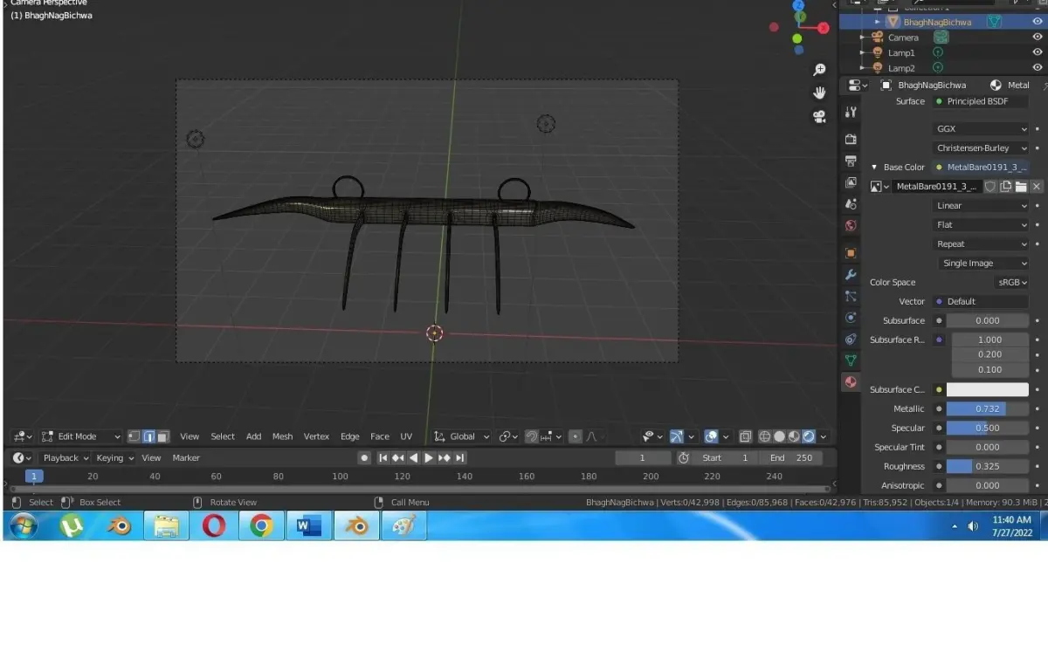The image size is (1048, 645).
Task: Open Microsoft Word from taskbar
Action: (309, 526)
